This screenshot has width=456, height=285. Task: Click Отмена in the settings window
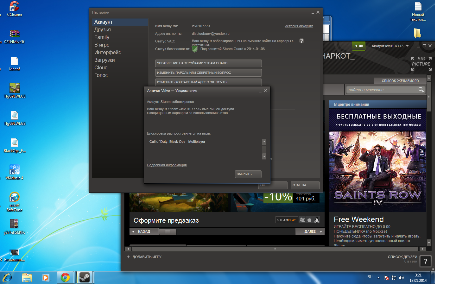[305, 185]
